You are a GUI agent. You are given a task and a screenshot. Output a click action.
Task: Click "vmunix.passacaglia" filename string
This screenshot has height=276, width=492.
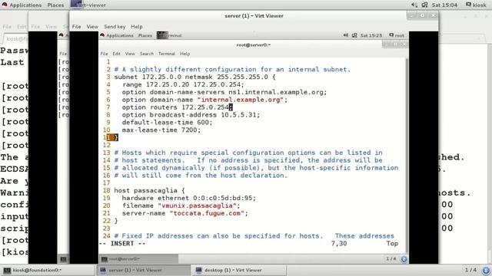[x=197, y=205]
